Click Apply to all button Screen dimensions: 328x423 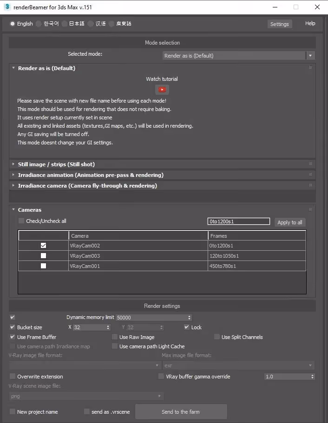coord(290,222)
